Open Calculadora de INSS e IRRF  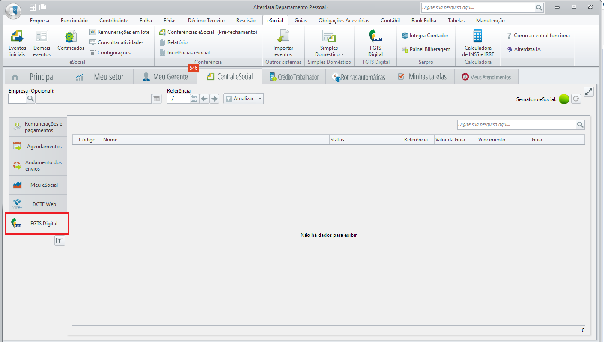pyautogui.click(x=478, y=43)
